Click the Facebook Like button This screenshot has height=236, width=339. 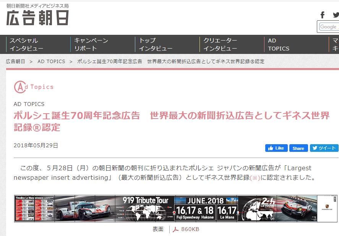pos(276,148)
